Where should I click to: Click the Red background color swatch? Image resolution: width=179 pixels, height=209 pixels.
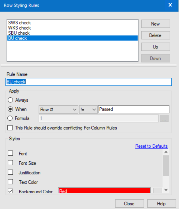(104, 191)
